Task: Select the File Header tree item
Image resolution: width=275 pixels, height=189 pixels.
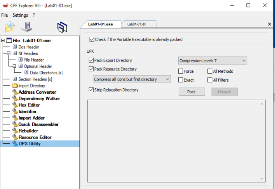Action: pos(34,60)
